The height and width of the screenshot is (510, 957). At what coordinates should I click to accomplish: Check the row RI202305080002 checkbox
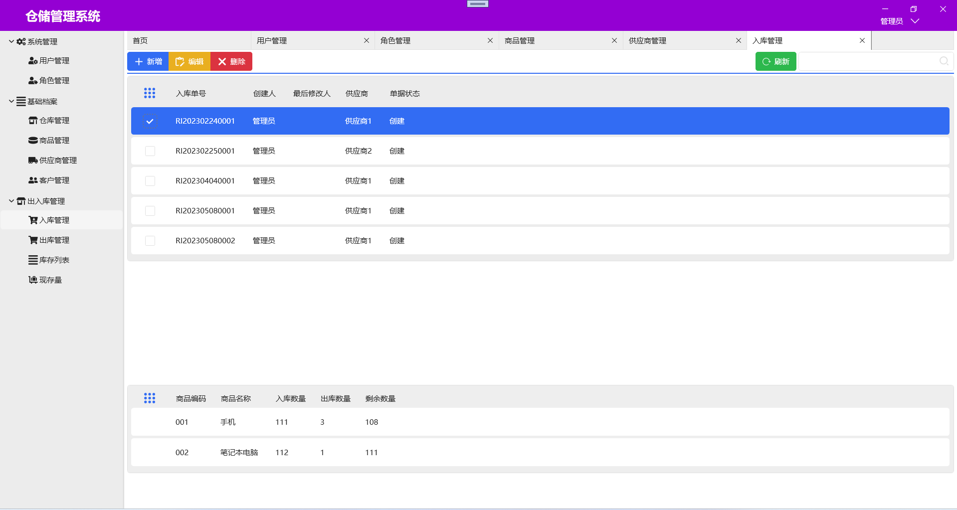(x=150, y=241)
